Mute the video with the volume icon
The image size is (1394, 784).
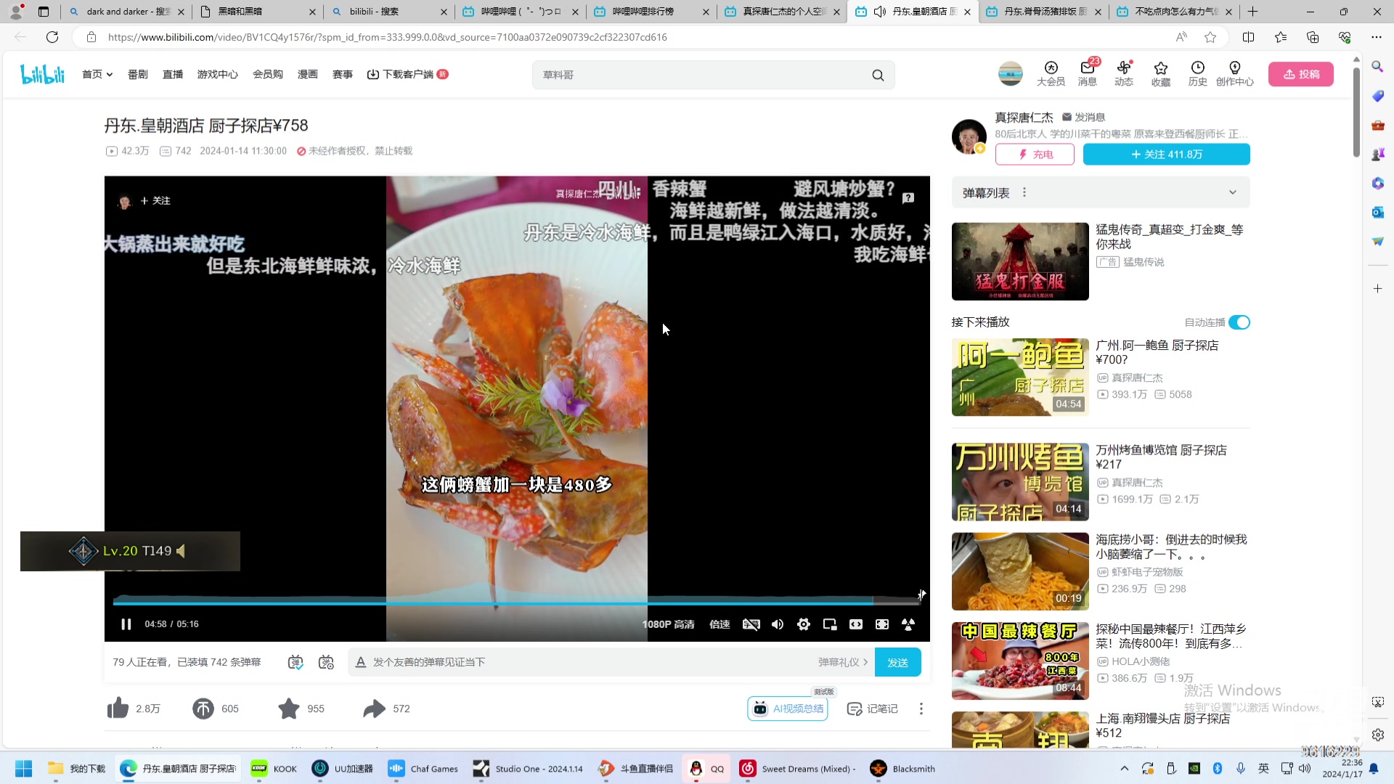778,624
